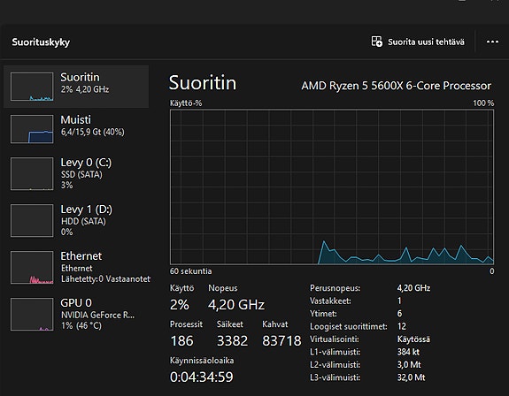Screen dimensions: 509x396
Task: Click the Ethernet mini throughput graph
Action: (32, 267)
